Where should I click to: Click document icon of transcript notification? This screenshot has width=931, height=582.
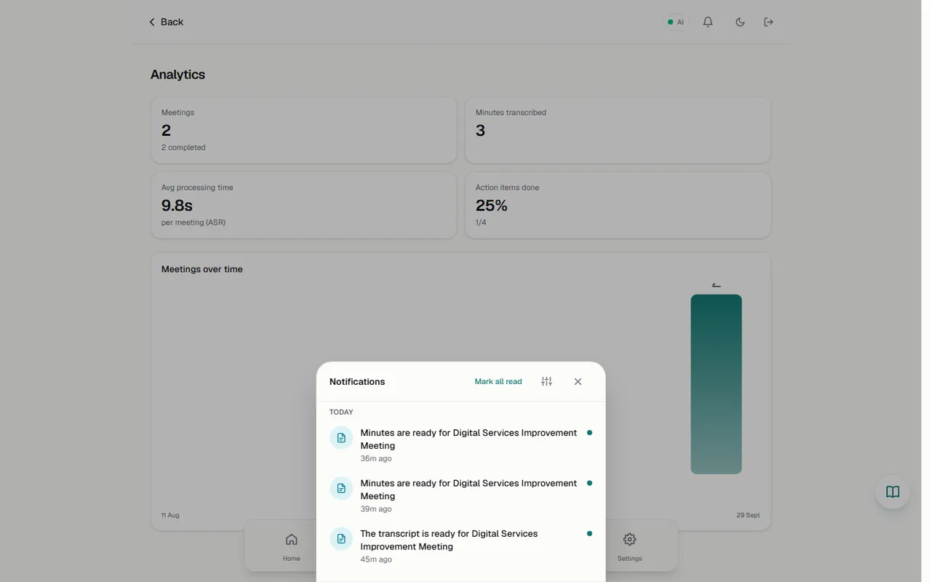coord(341,538)
